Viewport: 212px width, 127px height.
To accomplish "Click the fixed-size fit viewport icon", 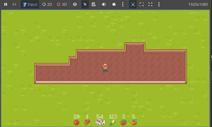I will click(141, 4).
